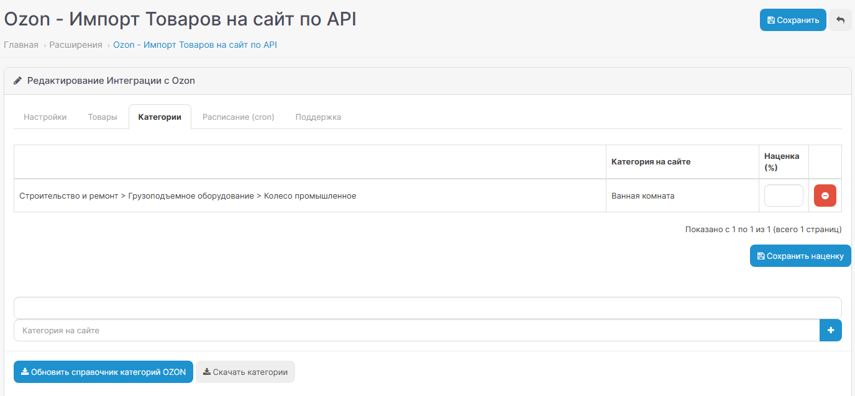Screen dimensions: 855x396
Task: Focus the Наценка percent input field
Action: click(783, 196)
